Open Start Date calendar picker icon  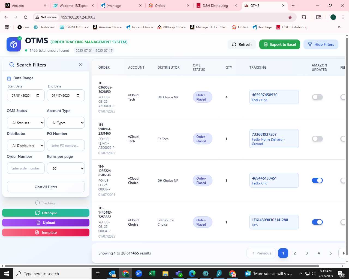(38, 95)
